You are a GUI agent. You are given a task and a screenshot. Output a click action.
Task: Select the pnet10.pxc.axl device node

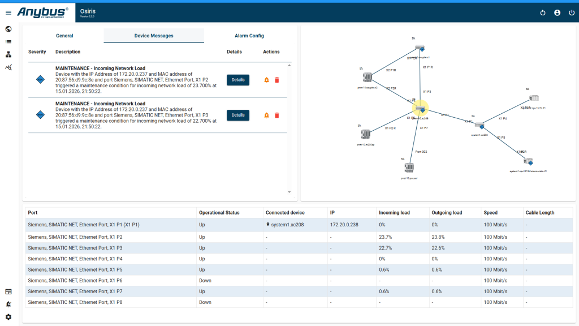409,168
